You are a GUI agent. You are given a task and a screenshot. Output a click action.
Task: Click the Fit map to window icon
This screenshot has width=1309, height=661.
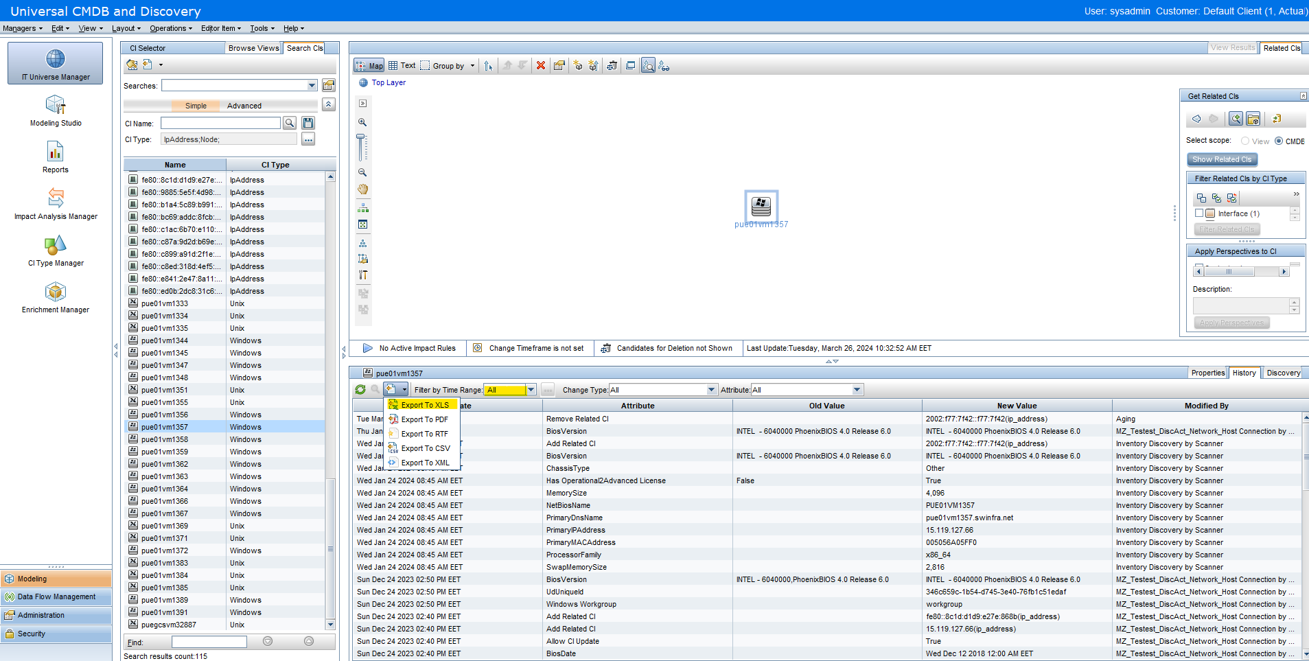pos(362,224)
